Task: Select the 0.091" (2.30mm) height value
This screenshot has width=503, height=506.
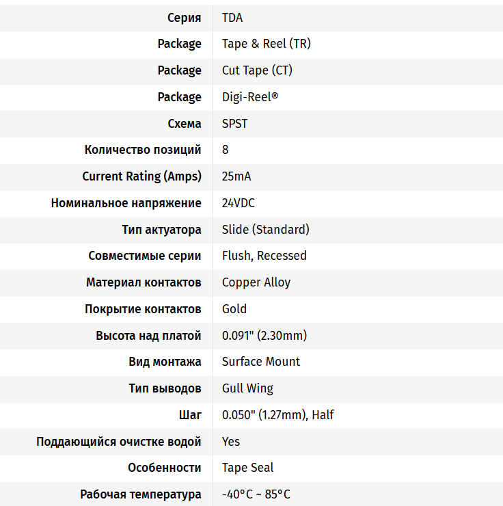Action: (x=264, y=336)
